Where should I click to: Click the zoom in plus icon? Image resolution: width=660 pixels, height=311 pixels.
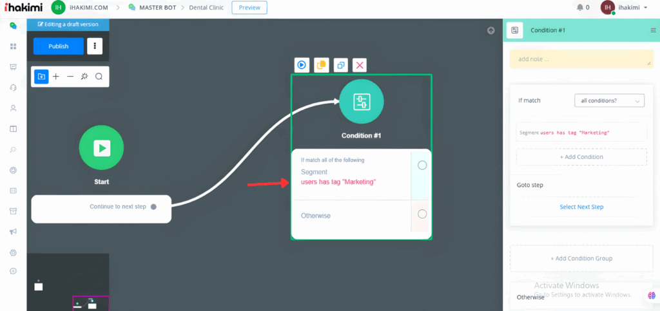pos(56,77)
